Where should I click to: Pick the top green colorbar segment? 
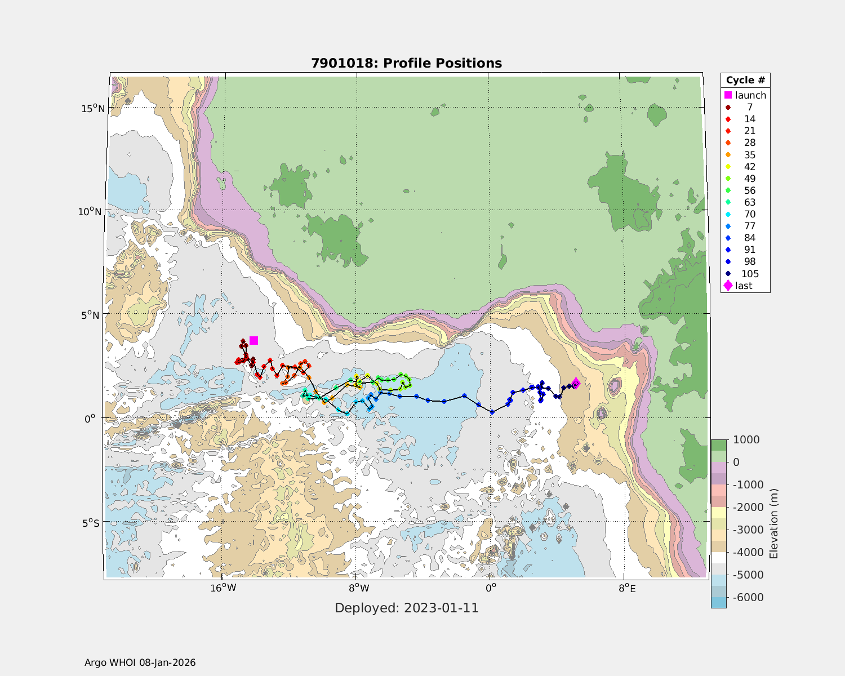coord(718,445)
